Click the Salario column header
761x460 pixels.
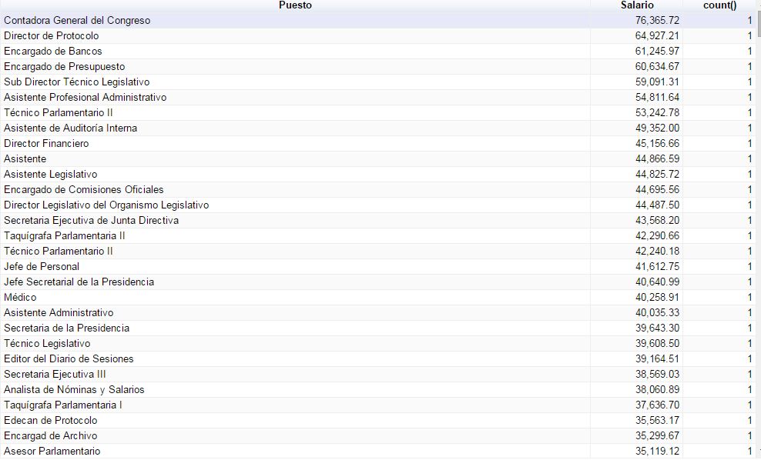click(636, 5)
